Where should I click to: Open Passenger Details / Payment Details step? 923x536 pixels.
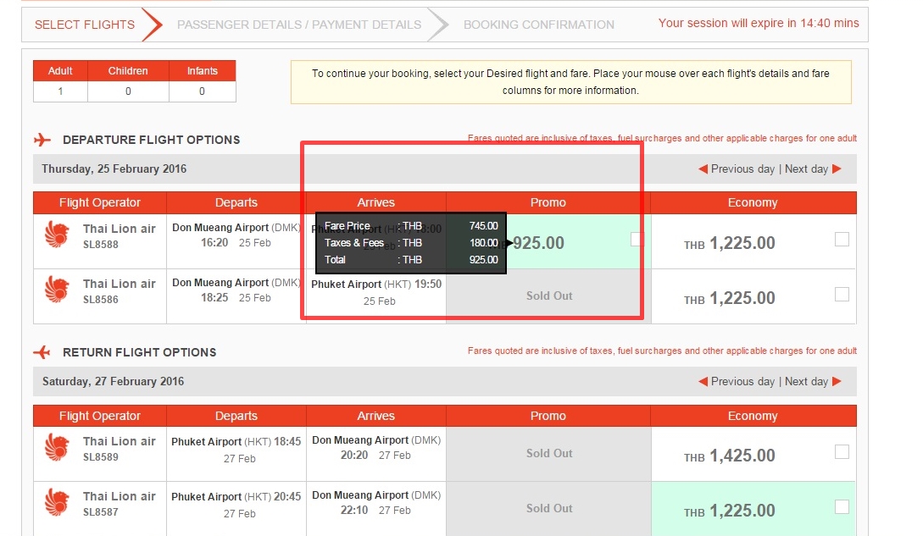299,25
